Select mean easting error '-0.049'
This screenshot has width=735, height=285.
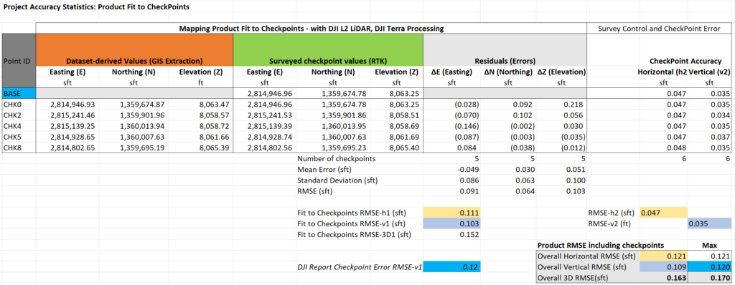pos(468,169)
